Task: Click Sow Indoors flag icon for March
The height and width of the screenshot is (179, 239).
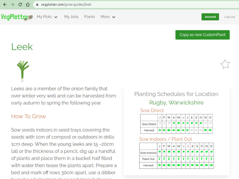Action: pos(169,152)
